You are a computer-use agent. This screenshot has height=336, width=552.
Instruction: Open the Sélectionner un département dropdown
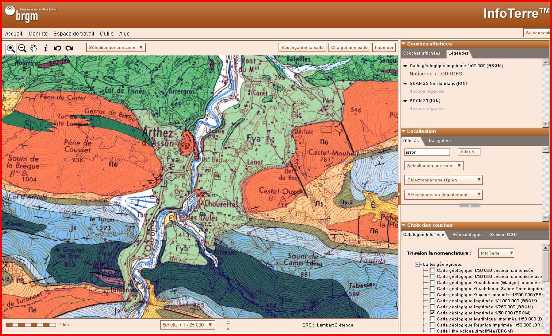click(x=443, y=194)
